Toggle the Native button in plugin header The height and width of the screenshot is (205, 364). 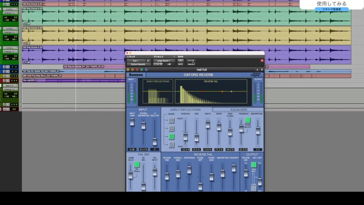pyautogui.click(x=191, y=64)
